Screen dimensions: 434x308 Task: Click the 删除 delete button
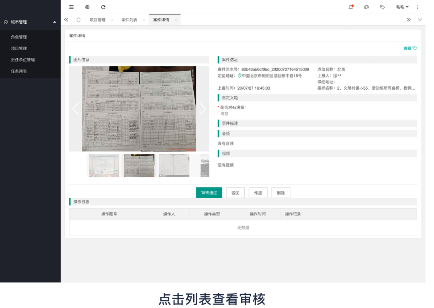[280, 193]
